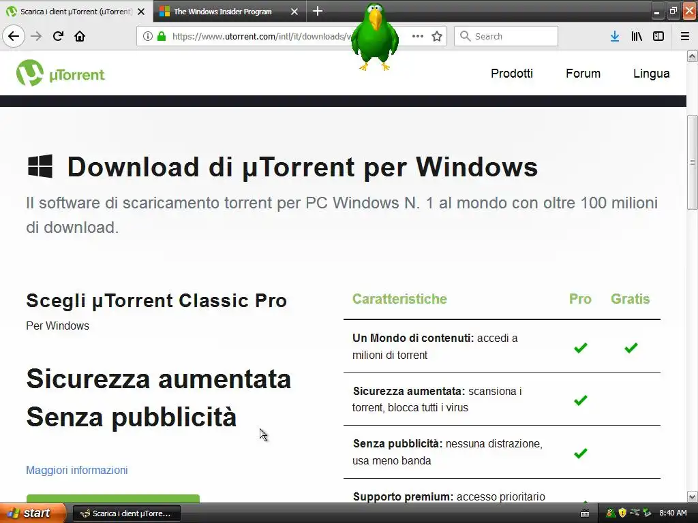Image resolution: width=698 pixels, height=523 pixels.
Task: Click the vertical scrollbar thumb
Action: 692,162
